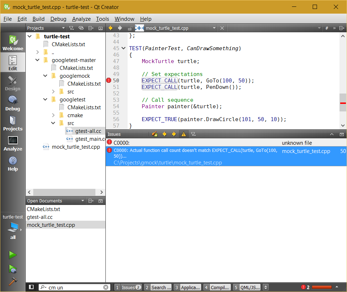This screenshot has width=347, height=292.
Task: Open the turtle-test kit selector
Action: pos(13,227)
